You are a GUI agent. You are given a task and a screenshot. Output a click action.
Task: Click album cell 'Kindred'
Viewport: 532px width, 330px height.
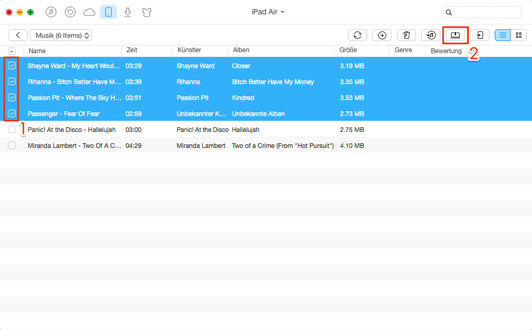click(x=243, y=98)
